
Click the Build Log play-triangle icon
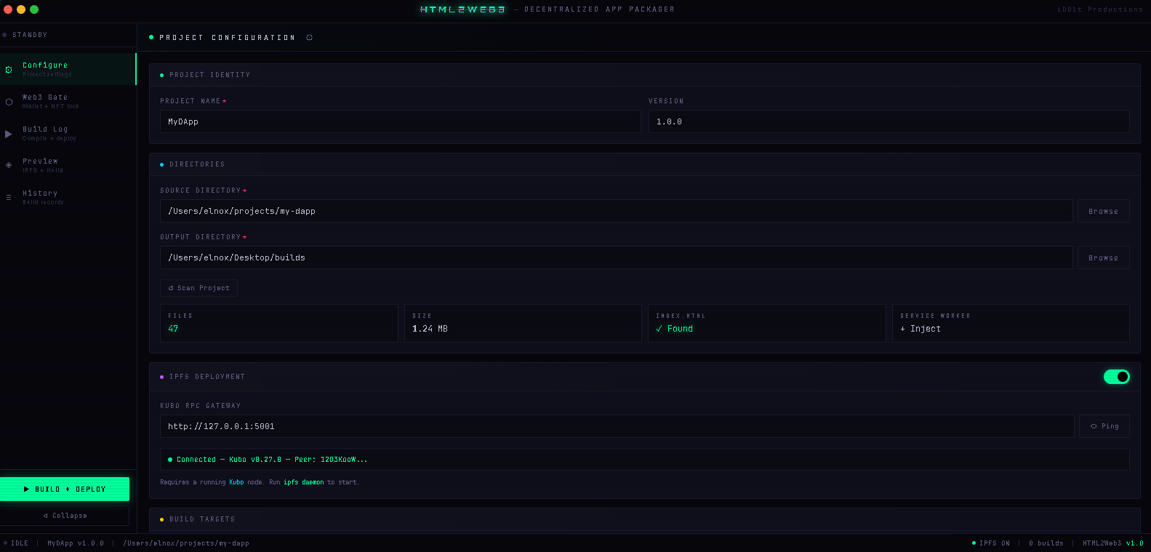pos(9,134)
